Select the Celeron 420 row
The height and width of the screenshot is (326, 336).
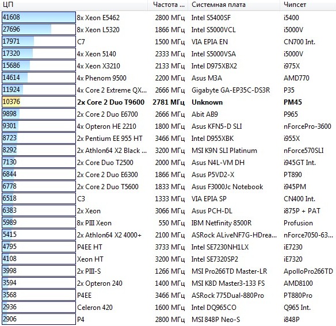pos(168,308)
